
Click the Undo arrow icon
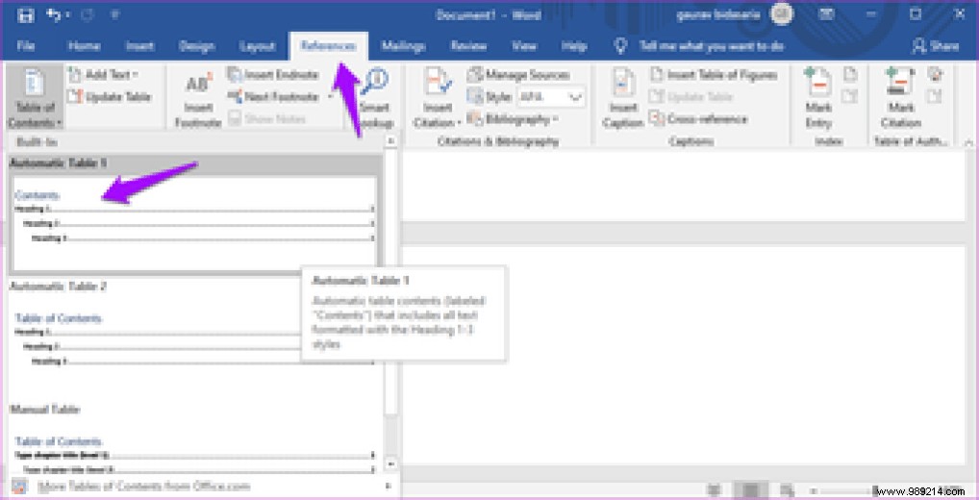(54, 15)
